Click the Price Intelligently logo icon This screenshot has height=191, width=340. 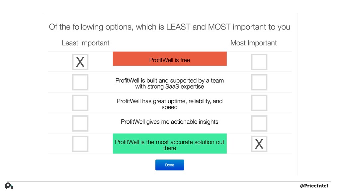point(9,186)
